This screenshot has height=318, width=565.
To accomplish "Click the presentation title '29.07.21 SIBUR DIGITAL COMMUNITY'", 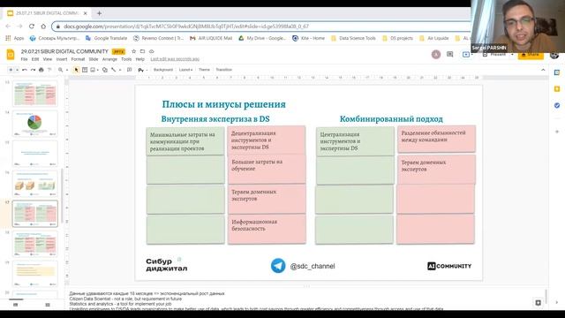I will [64, 51].
